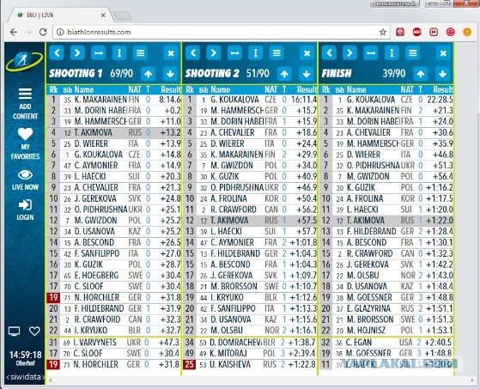The height and width of the screenshot is (389, 480).
Task: Move Finish list down with arrow
Action: 443,74
